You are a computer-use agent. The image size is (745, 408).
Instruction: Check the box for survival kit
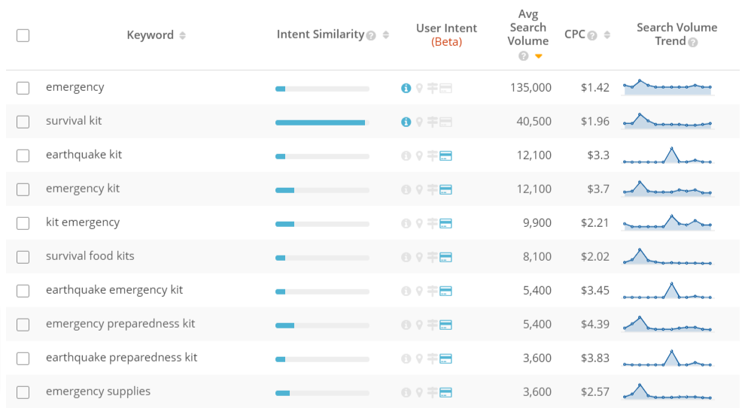(23, 122)
